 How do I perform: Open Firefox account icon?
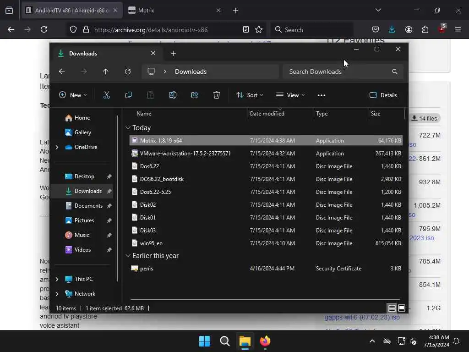tap(409, 29)
